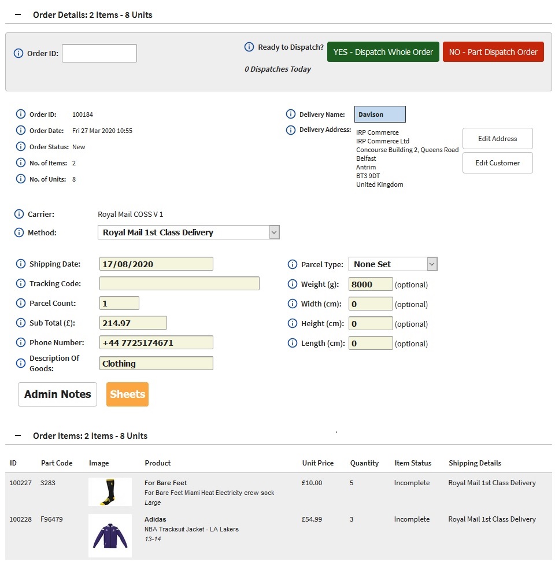Click the Delivery Address info icon
Screen dimensions: 555x569
coord(290,130)
